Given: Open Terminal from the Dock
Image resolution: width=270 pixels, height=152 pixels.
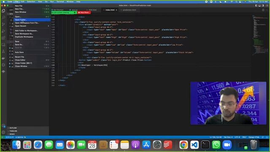Looking at the screenshot, I should [205, 145].
